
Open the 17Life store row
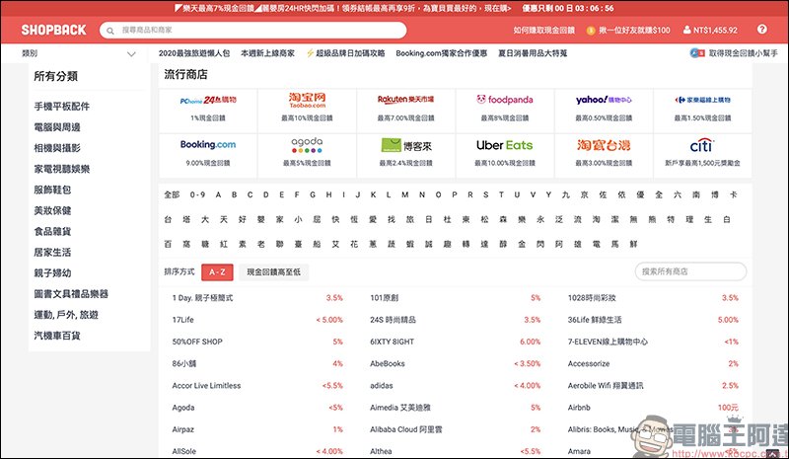pos(257,320)
